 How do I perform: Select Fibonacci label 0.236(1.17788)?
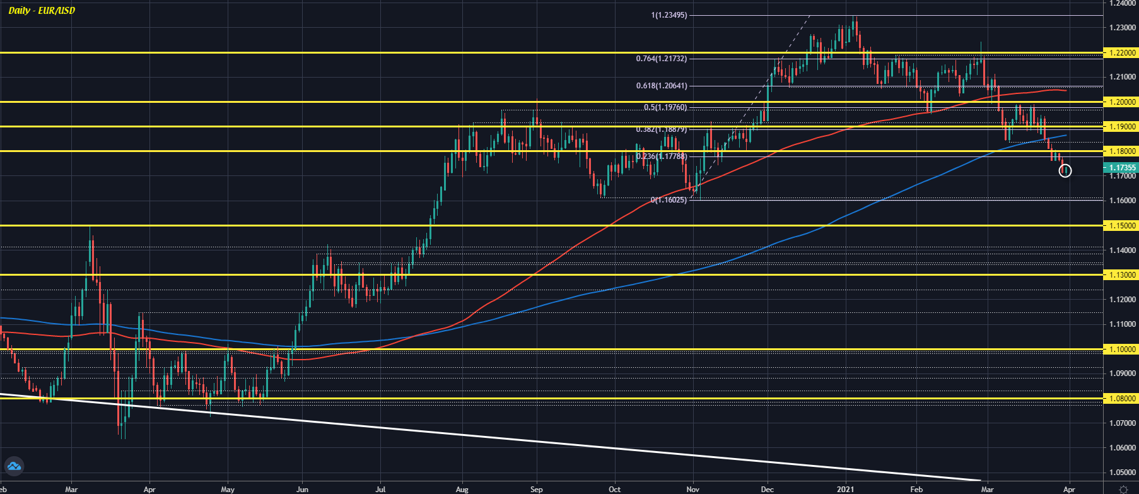point(662,156)
